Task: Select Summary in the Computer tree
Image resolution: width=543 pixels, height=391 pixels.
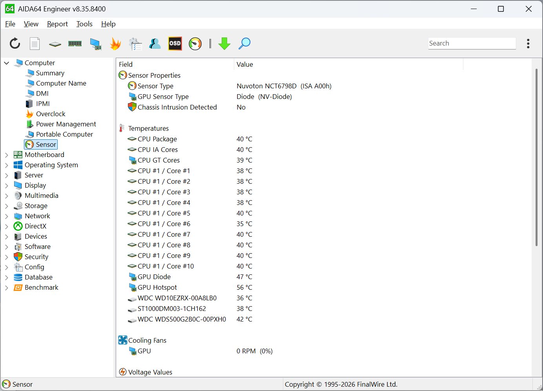Action: pyautogui.click(x=50, y=73)
